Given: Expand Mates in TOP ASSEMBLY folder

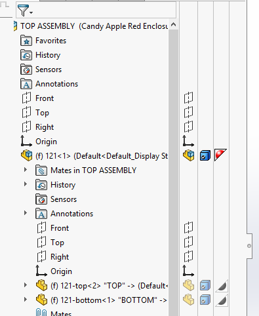Looking at the screenshot, I should (x=26, y=170).
